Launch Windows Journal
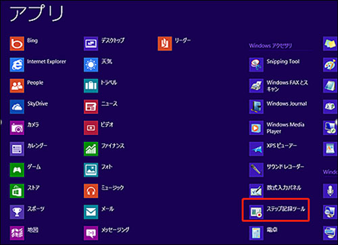Image resolution: width=338 pixels, height=245 pixels. pyautogui.click(x=256, y=107)
